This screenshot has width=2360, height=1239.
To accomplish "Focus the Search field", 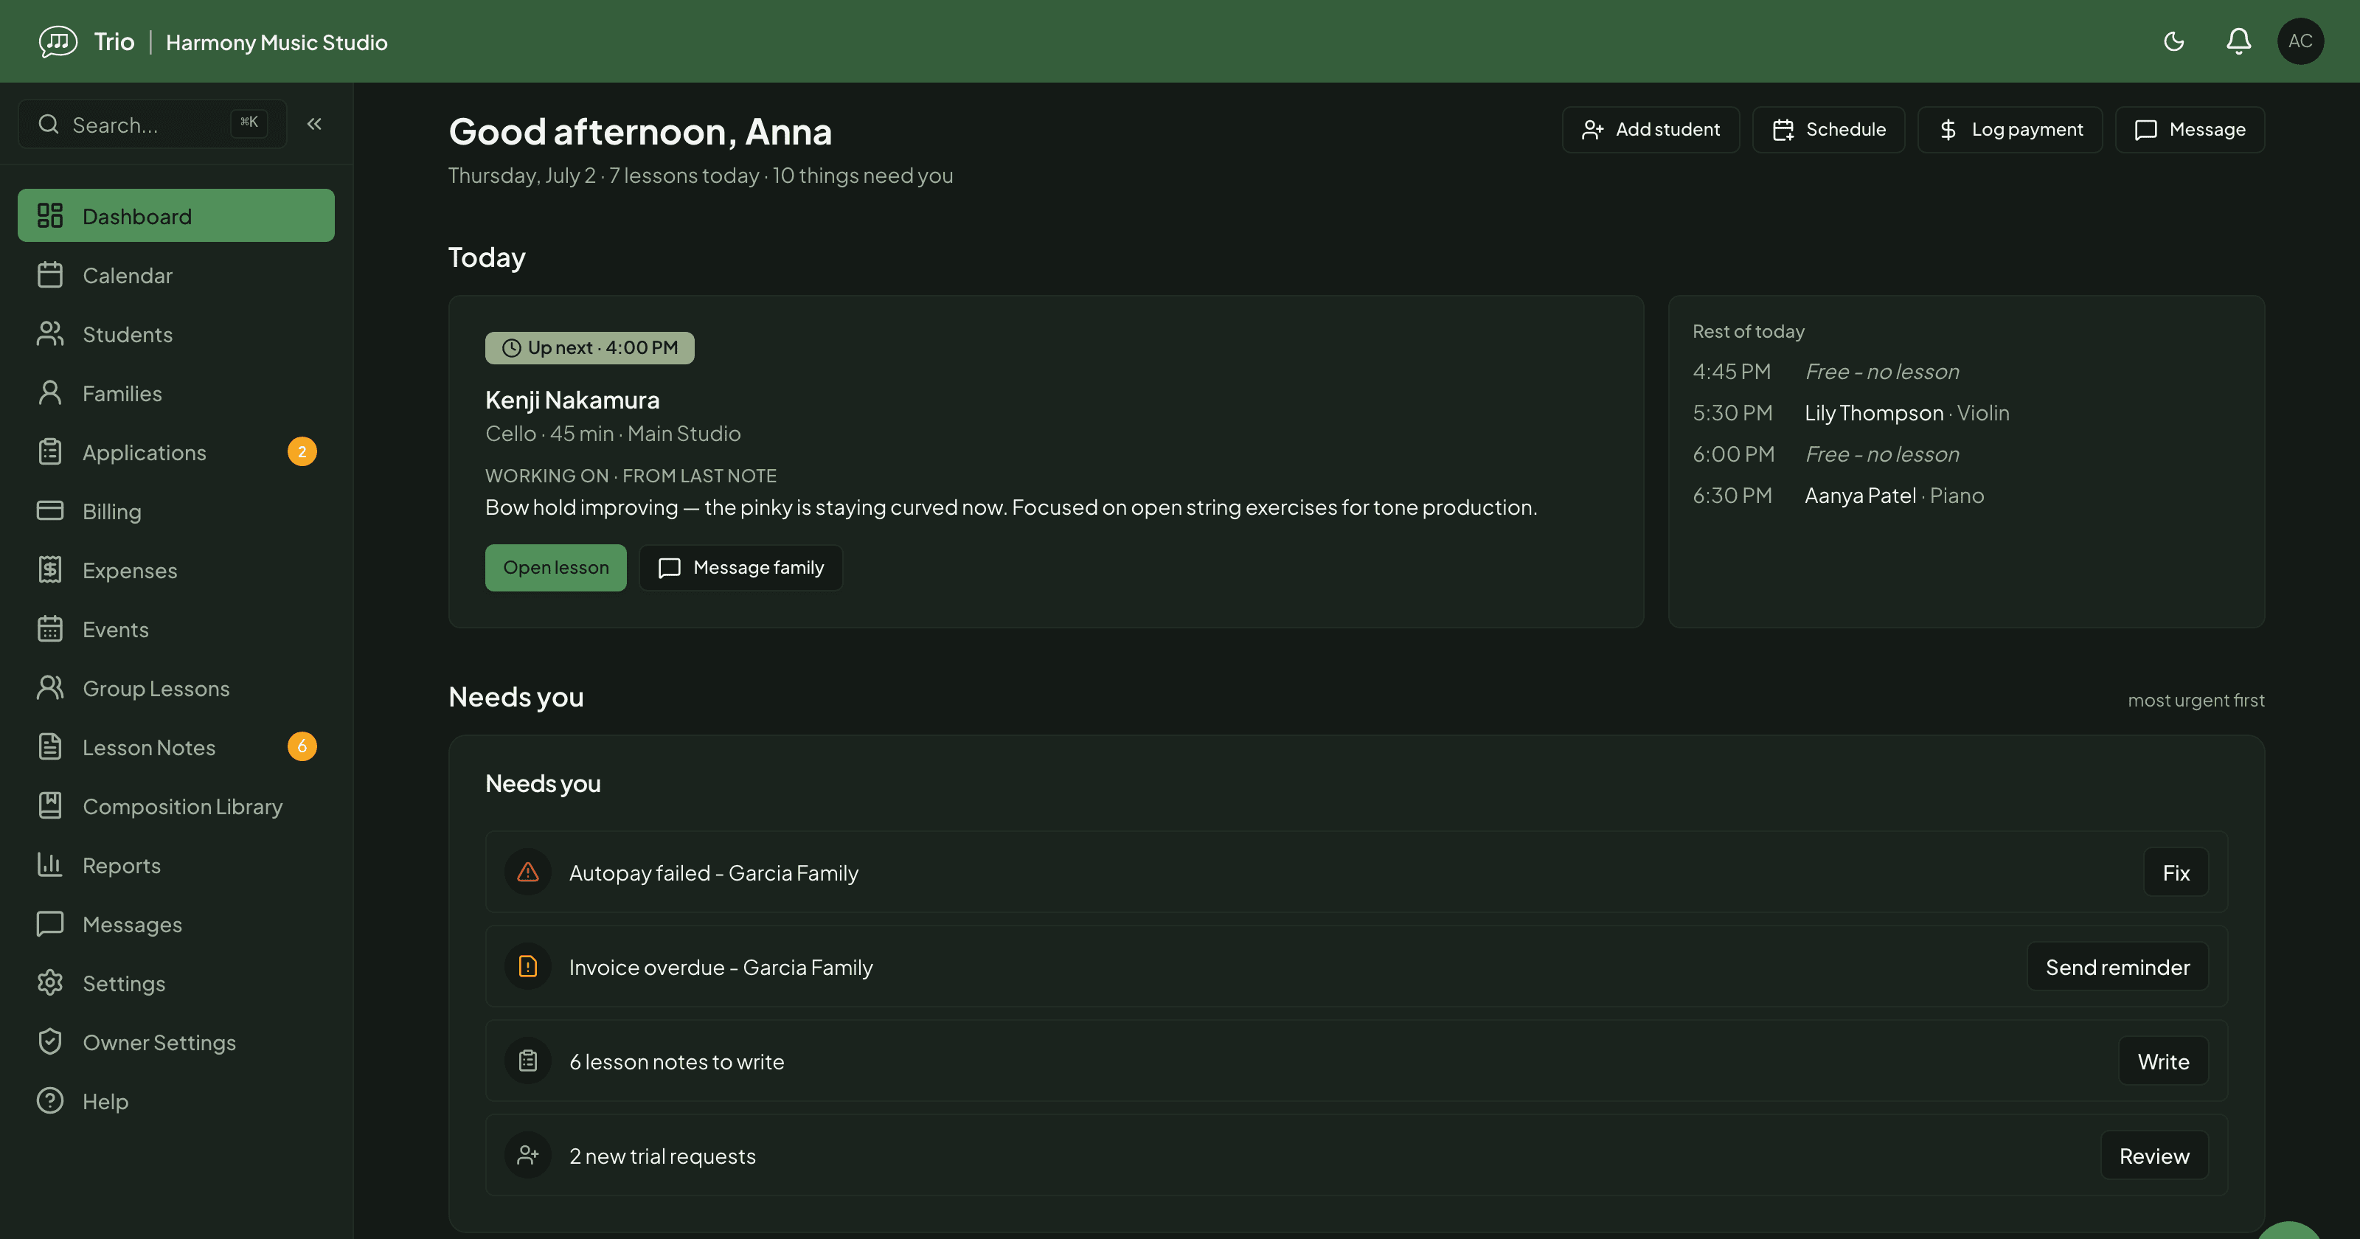I will [152, 124].
